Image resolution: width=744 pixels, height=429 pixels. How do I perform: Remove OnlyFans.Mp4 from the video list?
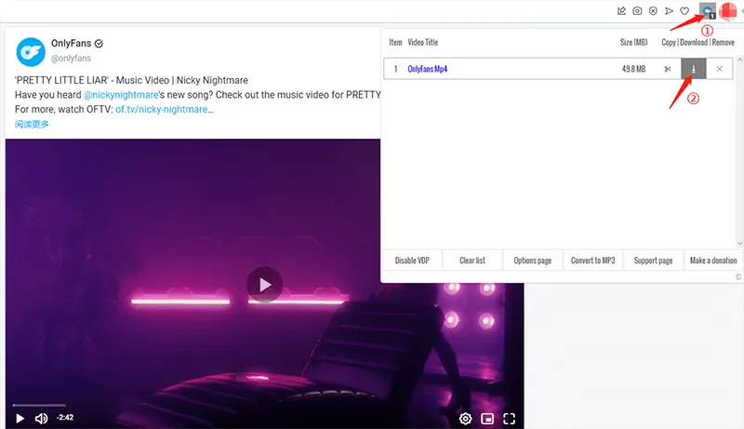tap(720, 69)
